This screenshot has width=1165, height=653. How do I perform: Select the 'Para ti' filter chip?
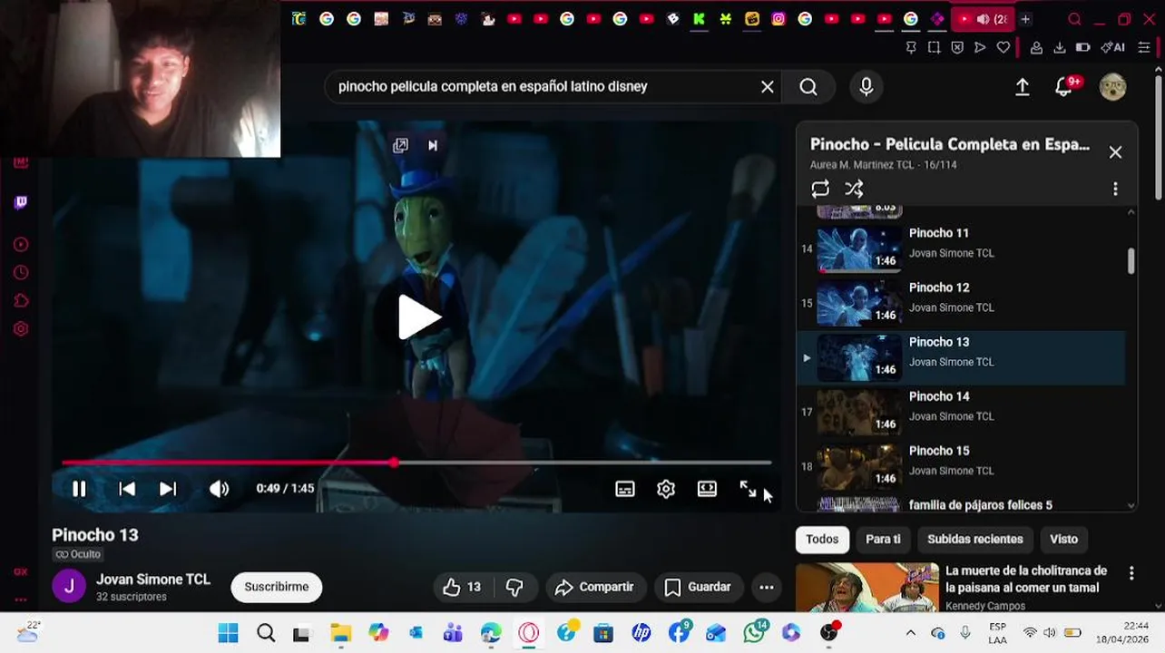pyautogui.click(x=883, y=539)
